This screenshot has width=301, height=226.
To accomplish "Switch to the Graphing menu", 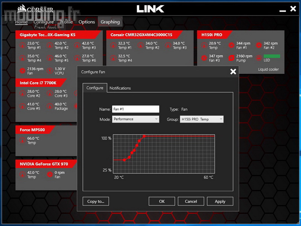I will point(110,22).
